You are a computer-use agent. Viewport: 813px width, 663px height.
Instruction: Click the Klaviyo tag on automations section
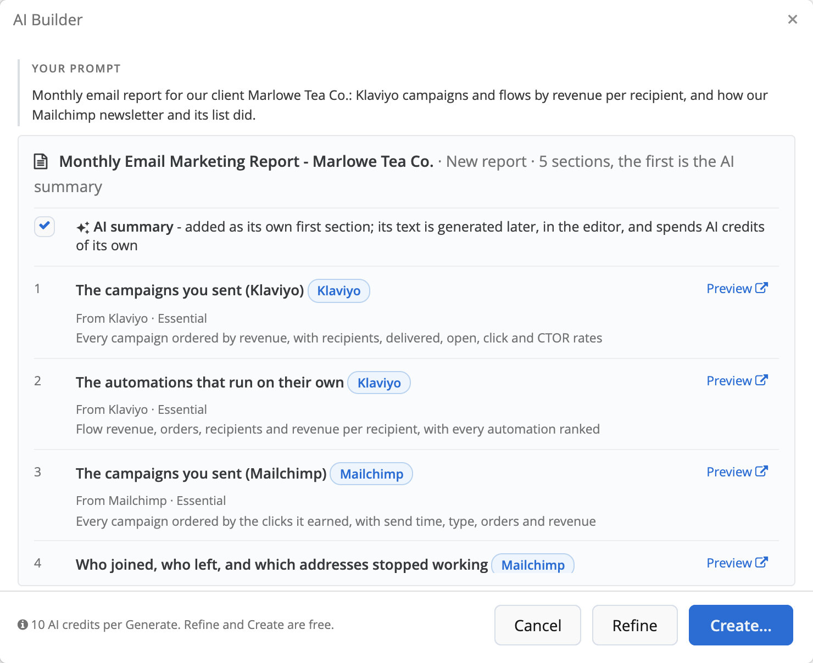(379, 383)
